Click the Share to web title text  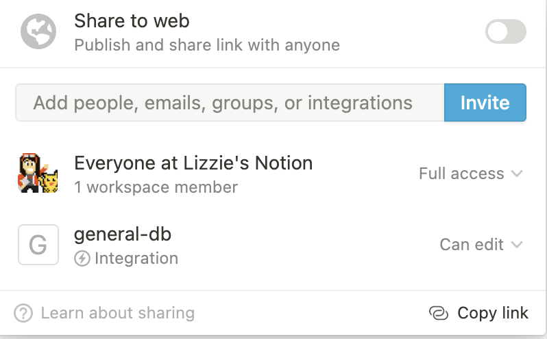pyautogui.click(x=132, y=21)
